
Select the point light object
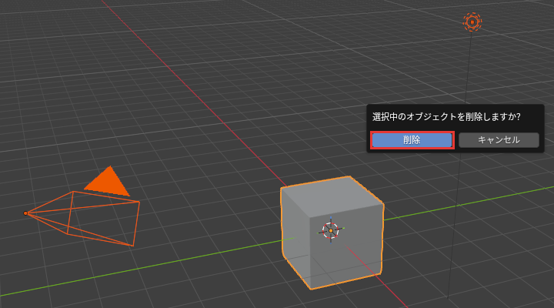pyautogui.click(x=472, y=22)
